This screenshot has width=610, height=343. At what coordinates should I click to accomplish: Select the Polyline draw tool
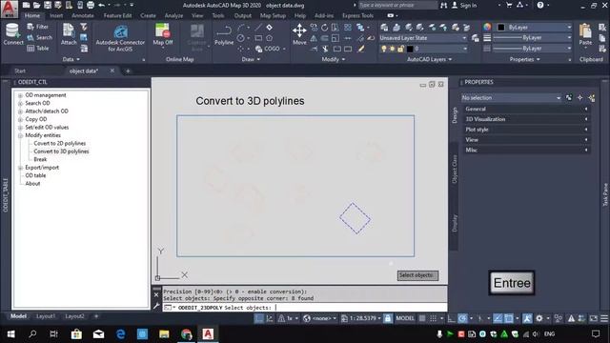[224, 35]
